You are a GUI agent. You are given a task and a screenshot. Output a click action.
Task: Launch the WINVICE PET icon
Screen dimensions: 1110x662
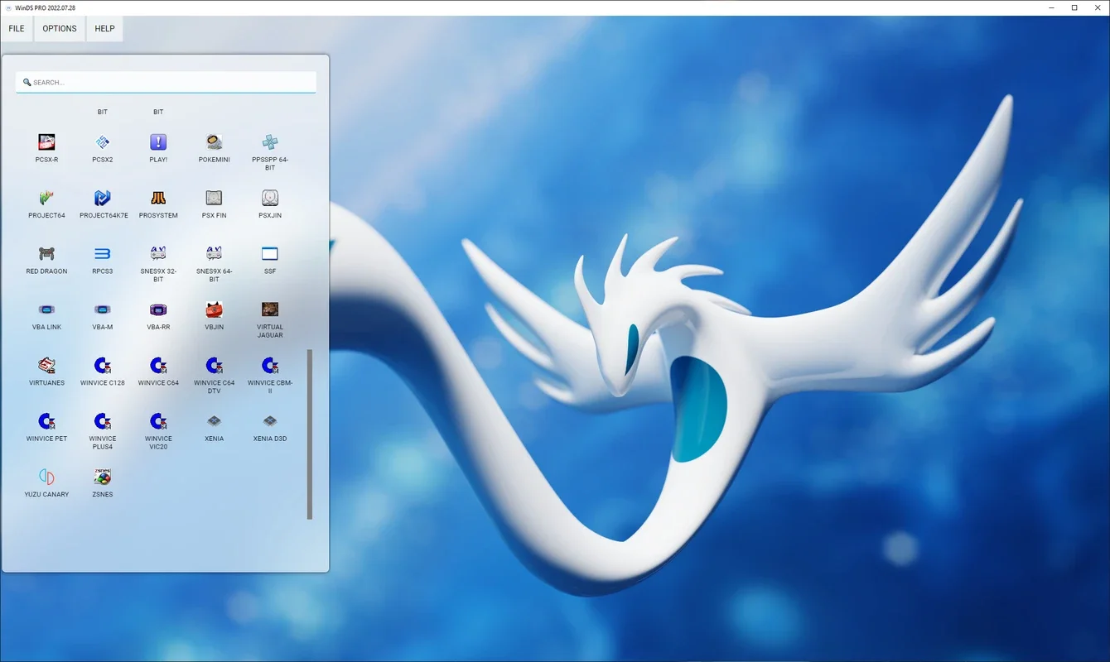pyautogui.click(x=46, y=421)
